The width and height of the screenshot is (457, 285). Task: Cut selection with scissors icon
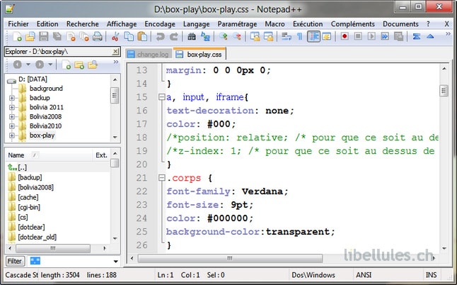tap(115, 36)
